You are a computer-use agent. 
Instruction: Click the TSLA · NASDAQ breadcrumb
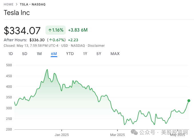coord(33,4)
